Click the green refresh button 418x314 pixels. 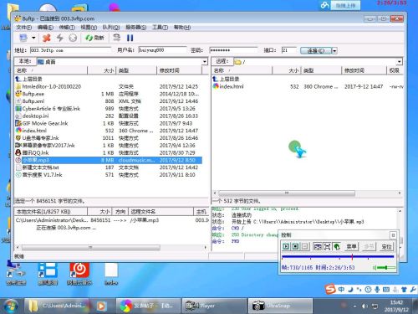click(x=94, y=38)
